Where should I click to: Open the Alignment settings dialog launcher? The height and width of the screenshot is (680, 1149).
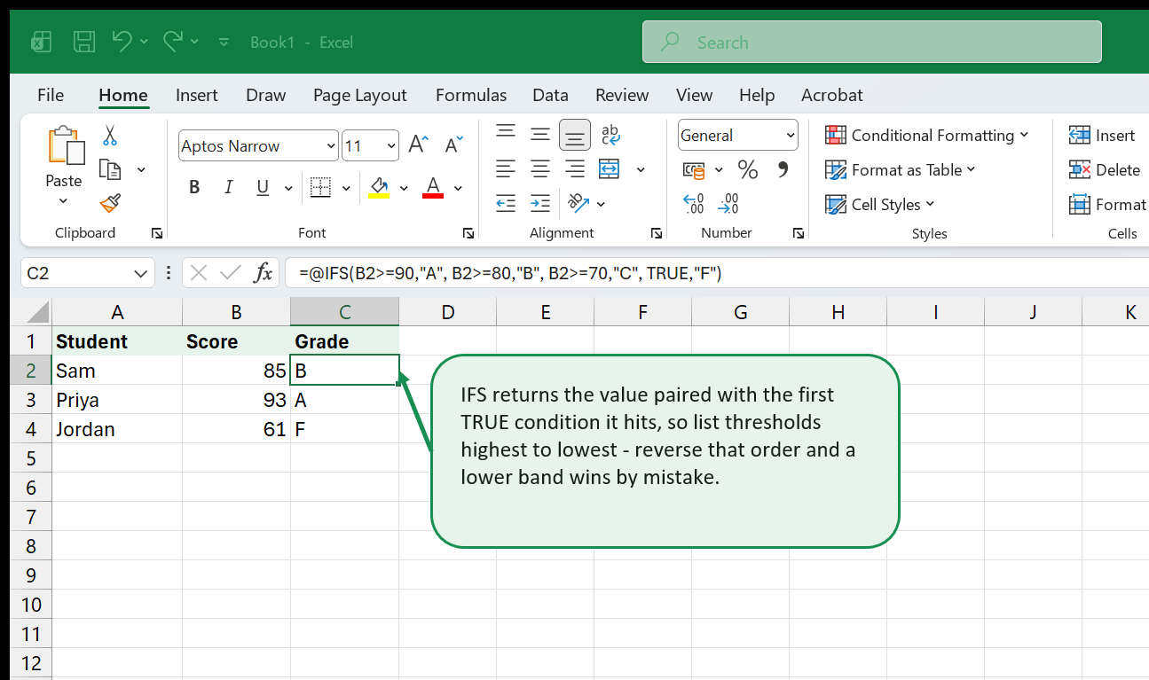click(x=657, y=233)
